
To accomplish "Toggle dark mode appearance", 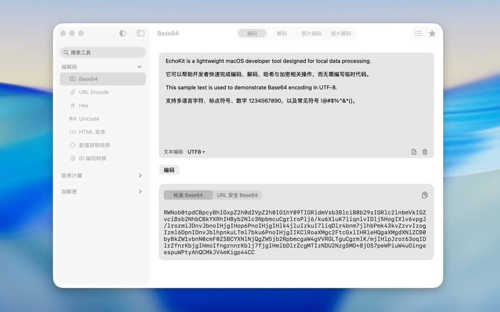I will point(122,33).
